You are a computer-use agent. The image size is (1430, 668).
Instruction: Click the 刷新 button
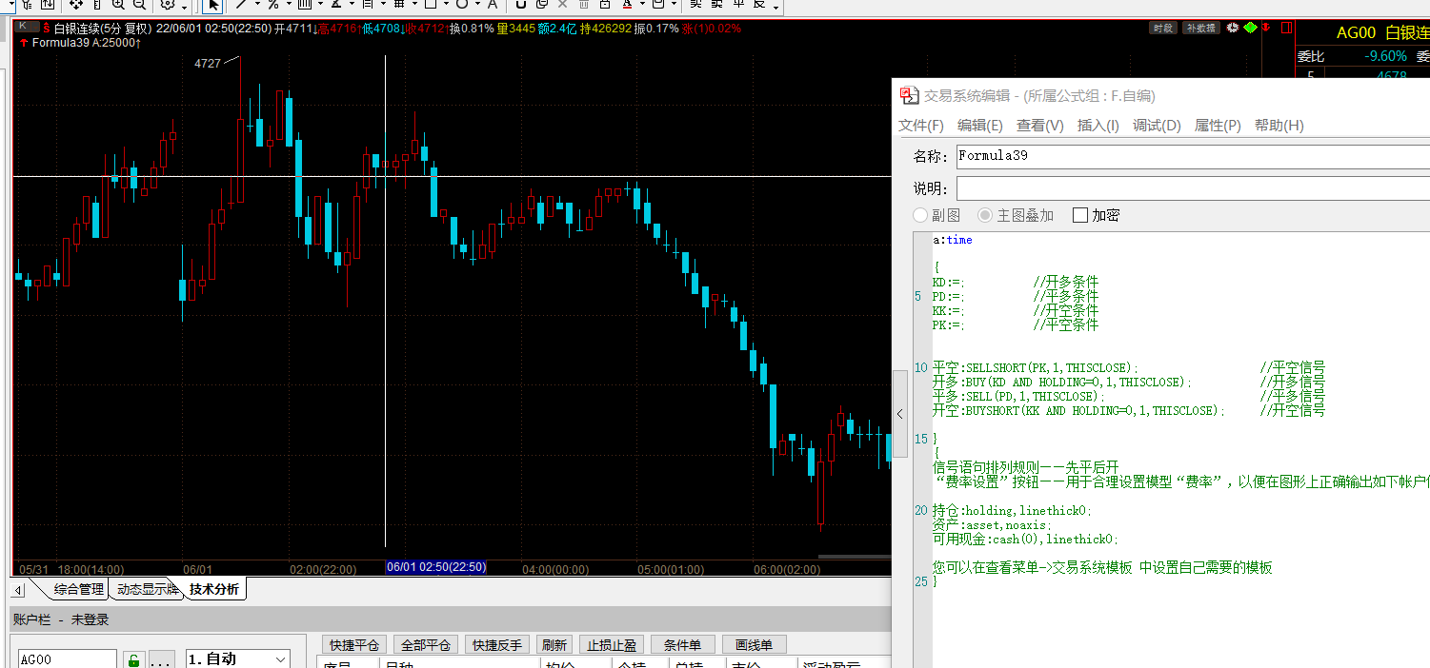[554, 645]
